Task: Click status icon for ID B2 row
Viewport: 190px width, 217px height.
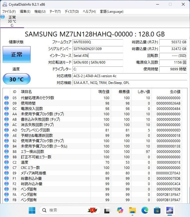Action: point(6,141)
